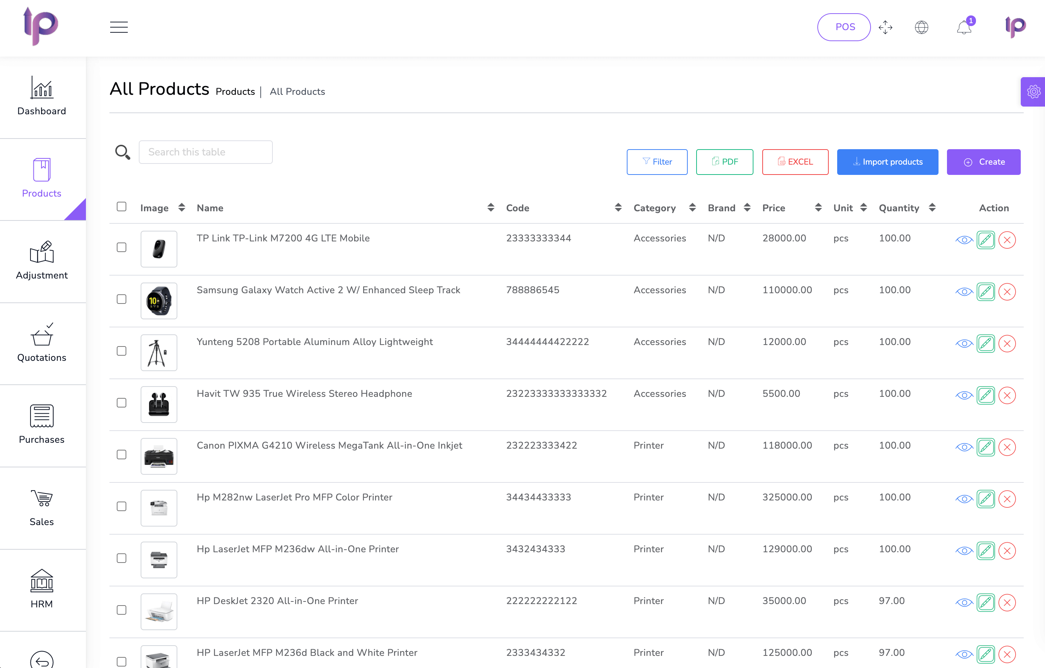Check the HP DeskJet 2320 row checkbox
The width and height of the screenshot is (1045, 668).
[x=122, y=609]
